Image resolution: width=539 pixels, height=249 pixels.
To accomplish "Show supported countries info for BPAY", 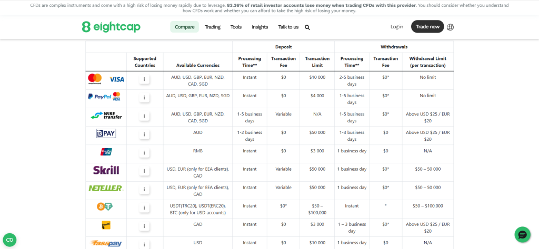I will coord(144,134).
